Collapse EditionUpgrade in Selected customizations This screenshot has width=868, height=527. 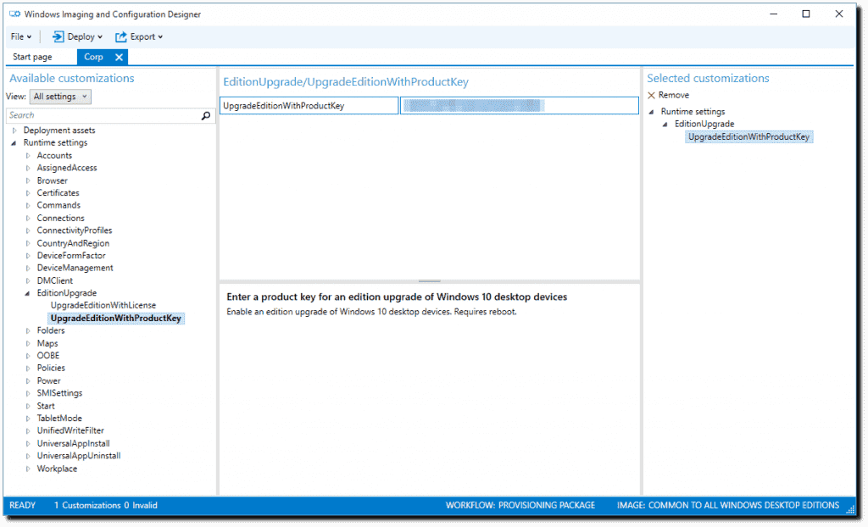[665, 125]
